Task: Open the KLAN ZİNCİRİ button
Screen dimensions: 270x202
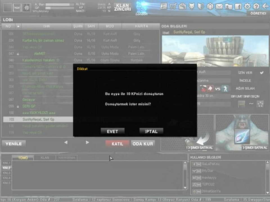Action: [122, 7]
